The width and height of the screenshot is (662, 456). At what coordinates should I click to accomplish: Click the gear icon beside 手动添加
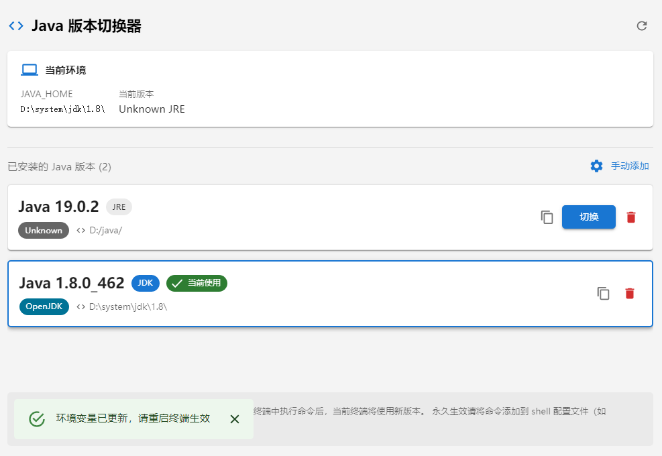pyautogui.click(x=596, y=166)
